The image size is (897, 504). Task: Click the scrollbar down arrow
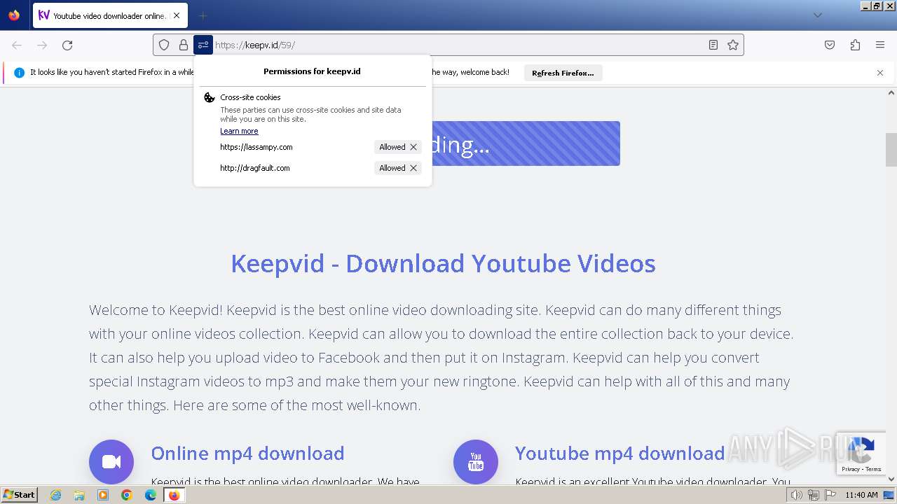click(891, 479)
